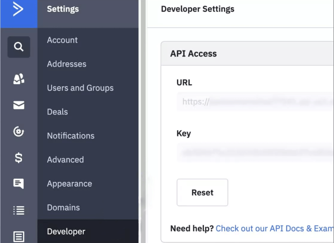Open Users and Groups settings
Screen dimensions: 334x243
[x=80, y=88]
